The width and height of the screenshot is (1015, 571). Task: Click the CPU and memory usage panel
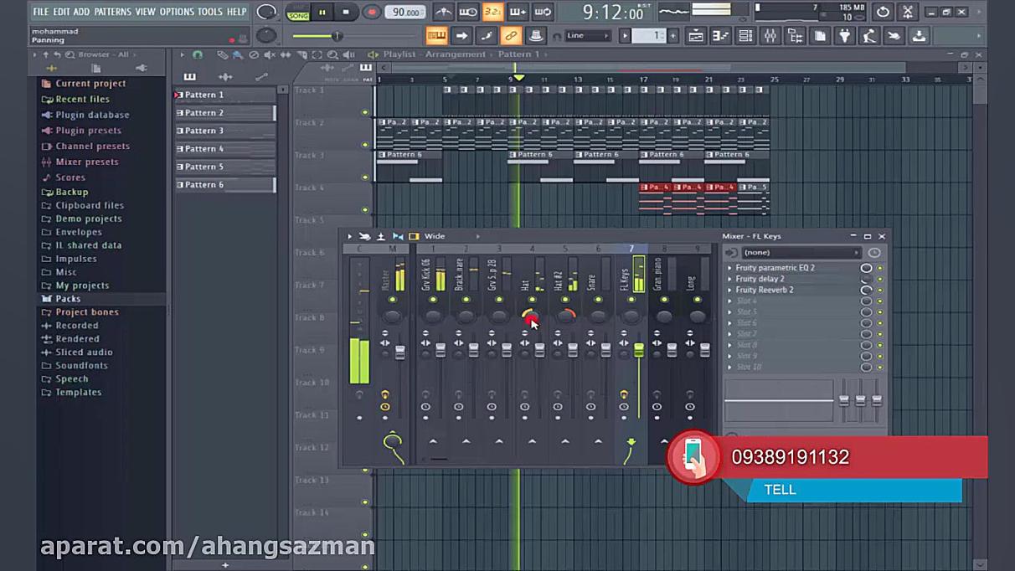[x=812, y=13]
